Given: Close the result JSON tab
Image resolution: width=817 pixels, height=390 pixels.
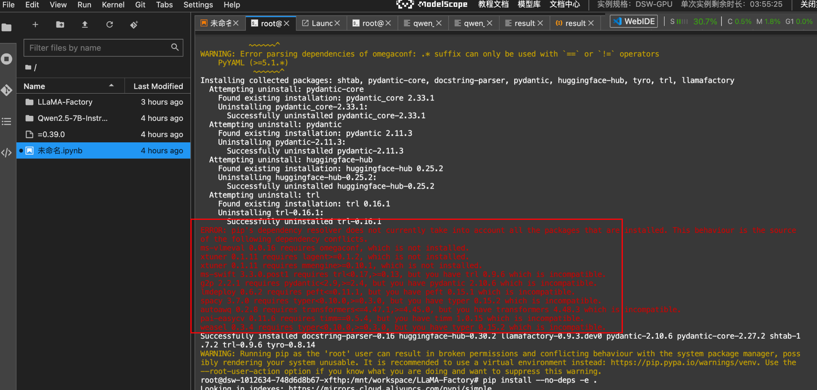Looking at the screenshot, I should (591, 23).
